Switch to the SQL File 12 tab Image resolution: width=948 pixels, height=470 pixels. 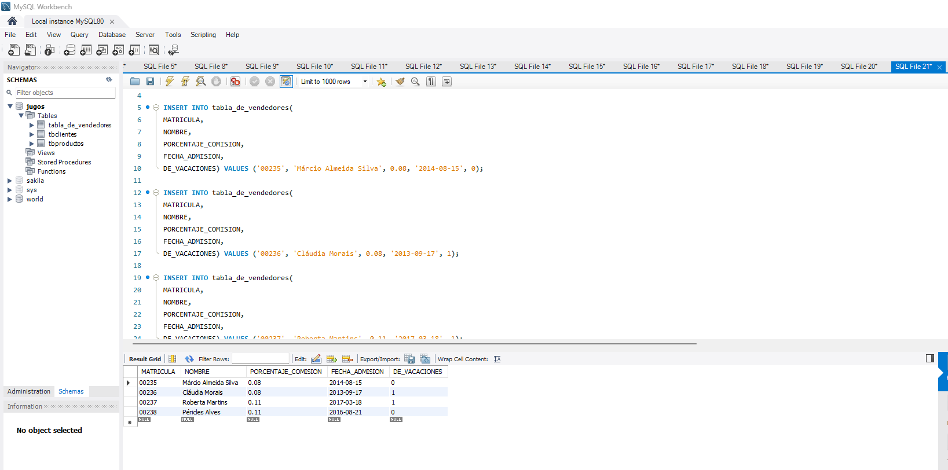point(423,67)
